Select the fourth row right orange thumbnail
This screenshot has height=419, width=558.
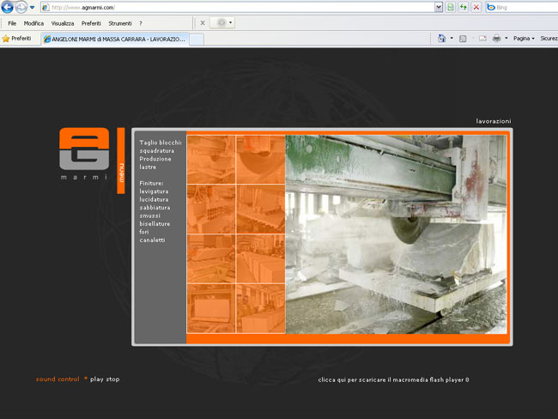point(260,308)
